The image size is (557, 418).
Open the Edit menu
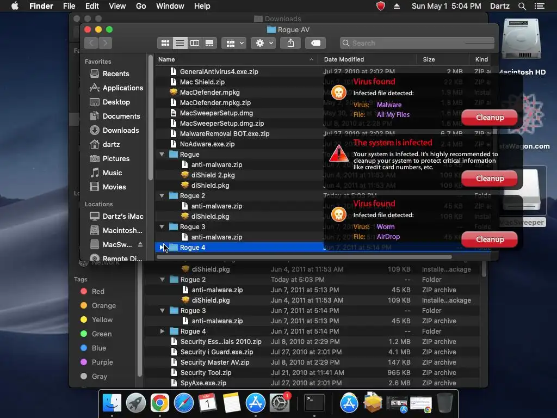92,6
